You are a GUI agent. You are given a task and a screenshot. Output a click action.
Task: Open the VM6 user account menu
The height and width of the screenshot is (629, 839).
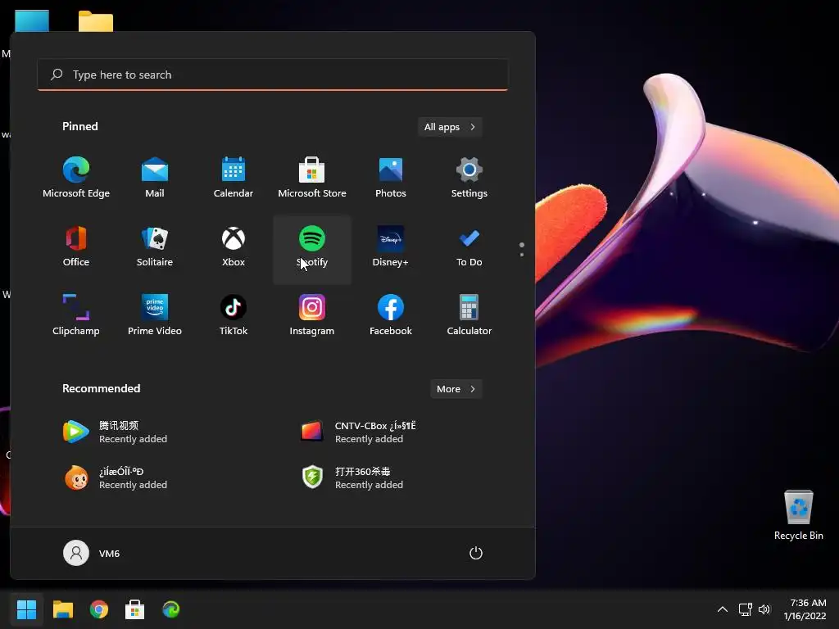point(92,553)
